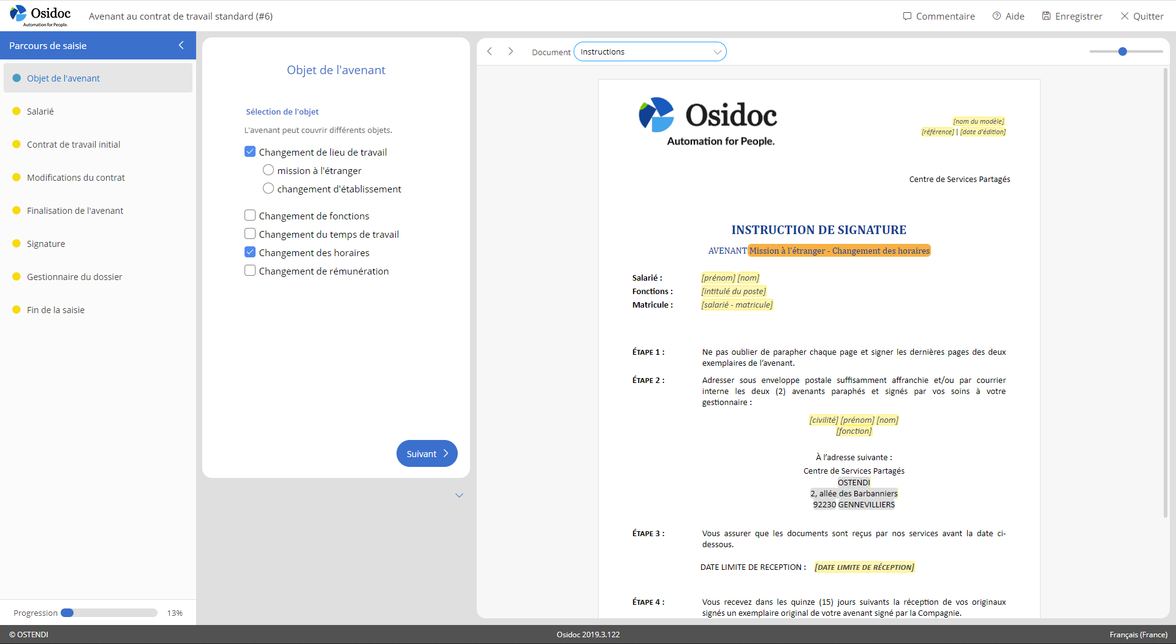The image size is (1176, 644).
Task: Collapse the Parcours de saisie sidebar
Action: coord(181,45)
